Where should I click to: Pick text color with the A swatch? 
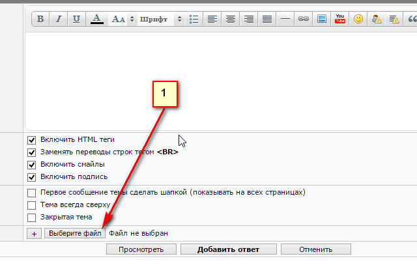coord(96,20)
